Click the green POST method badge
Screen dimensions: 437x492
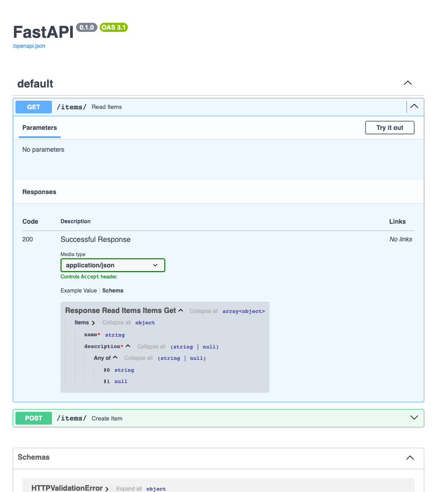click(34, 418)
